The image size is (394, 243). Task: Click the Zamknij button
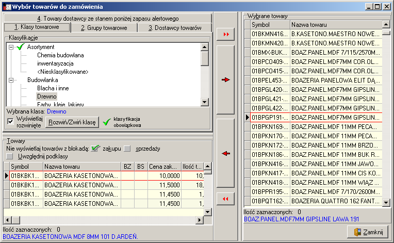click(x=369, y=232)
